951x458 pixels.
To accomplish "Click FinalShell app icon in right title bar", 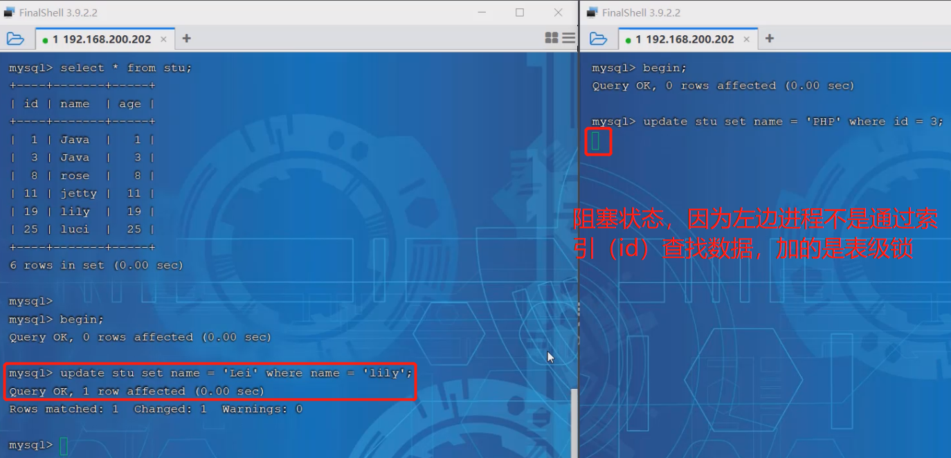I will pyautogui.click(x=592, y=12).
